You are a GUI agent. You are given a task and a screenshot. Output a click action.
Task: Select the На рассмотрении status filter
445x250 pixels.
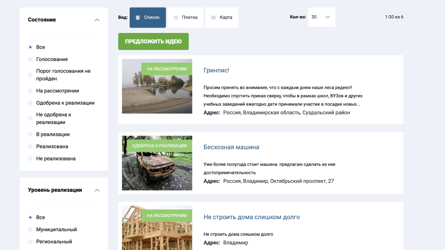[x=30, y=91]
